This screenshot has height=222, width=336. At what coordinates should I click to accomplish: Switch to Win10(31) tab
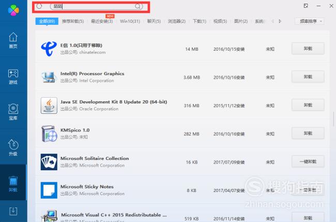coord(130,21)
